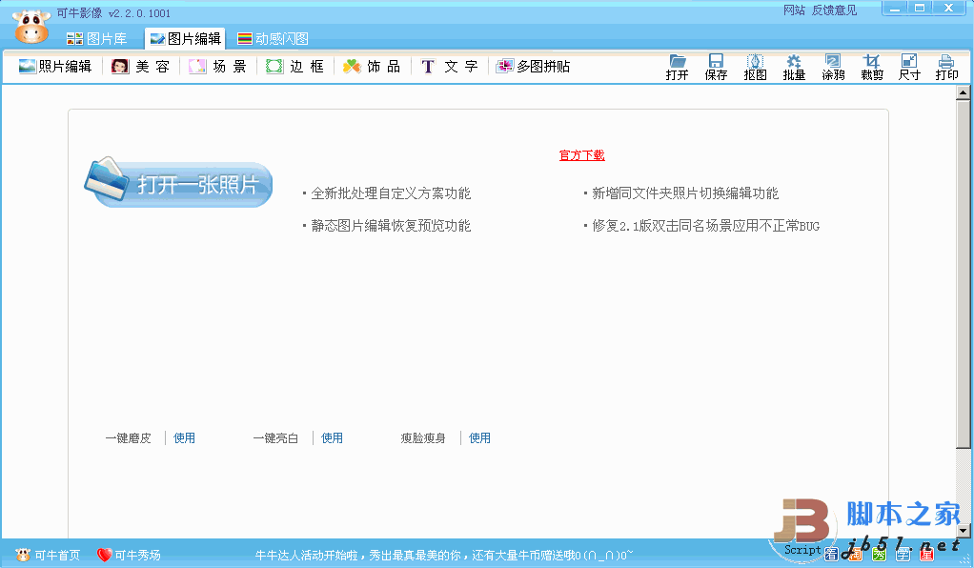Open the 反馈意见 feedback link
This screenshot has width=974, height=568.
click(834, 10)
